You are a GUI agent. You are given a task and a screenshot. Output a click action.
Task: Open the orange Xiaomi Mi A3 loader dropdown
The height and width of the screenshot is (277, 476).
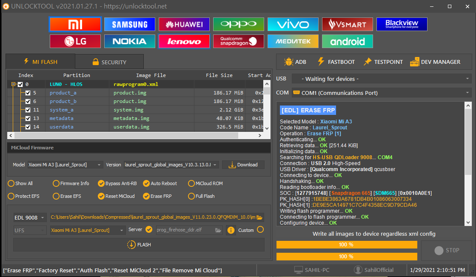tap(88, 230)
